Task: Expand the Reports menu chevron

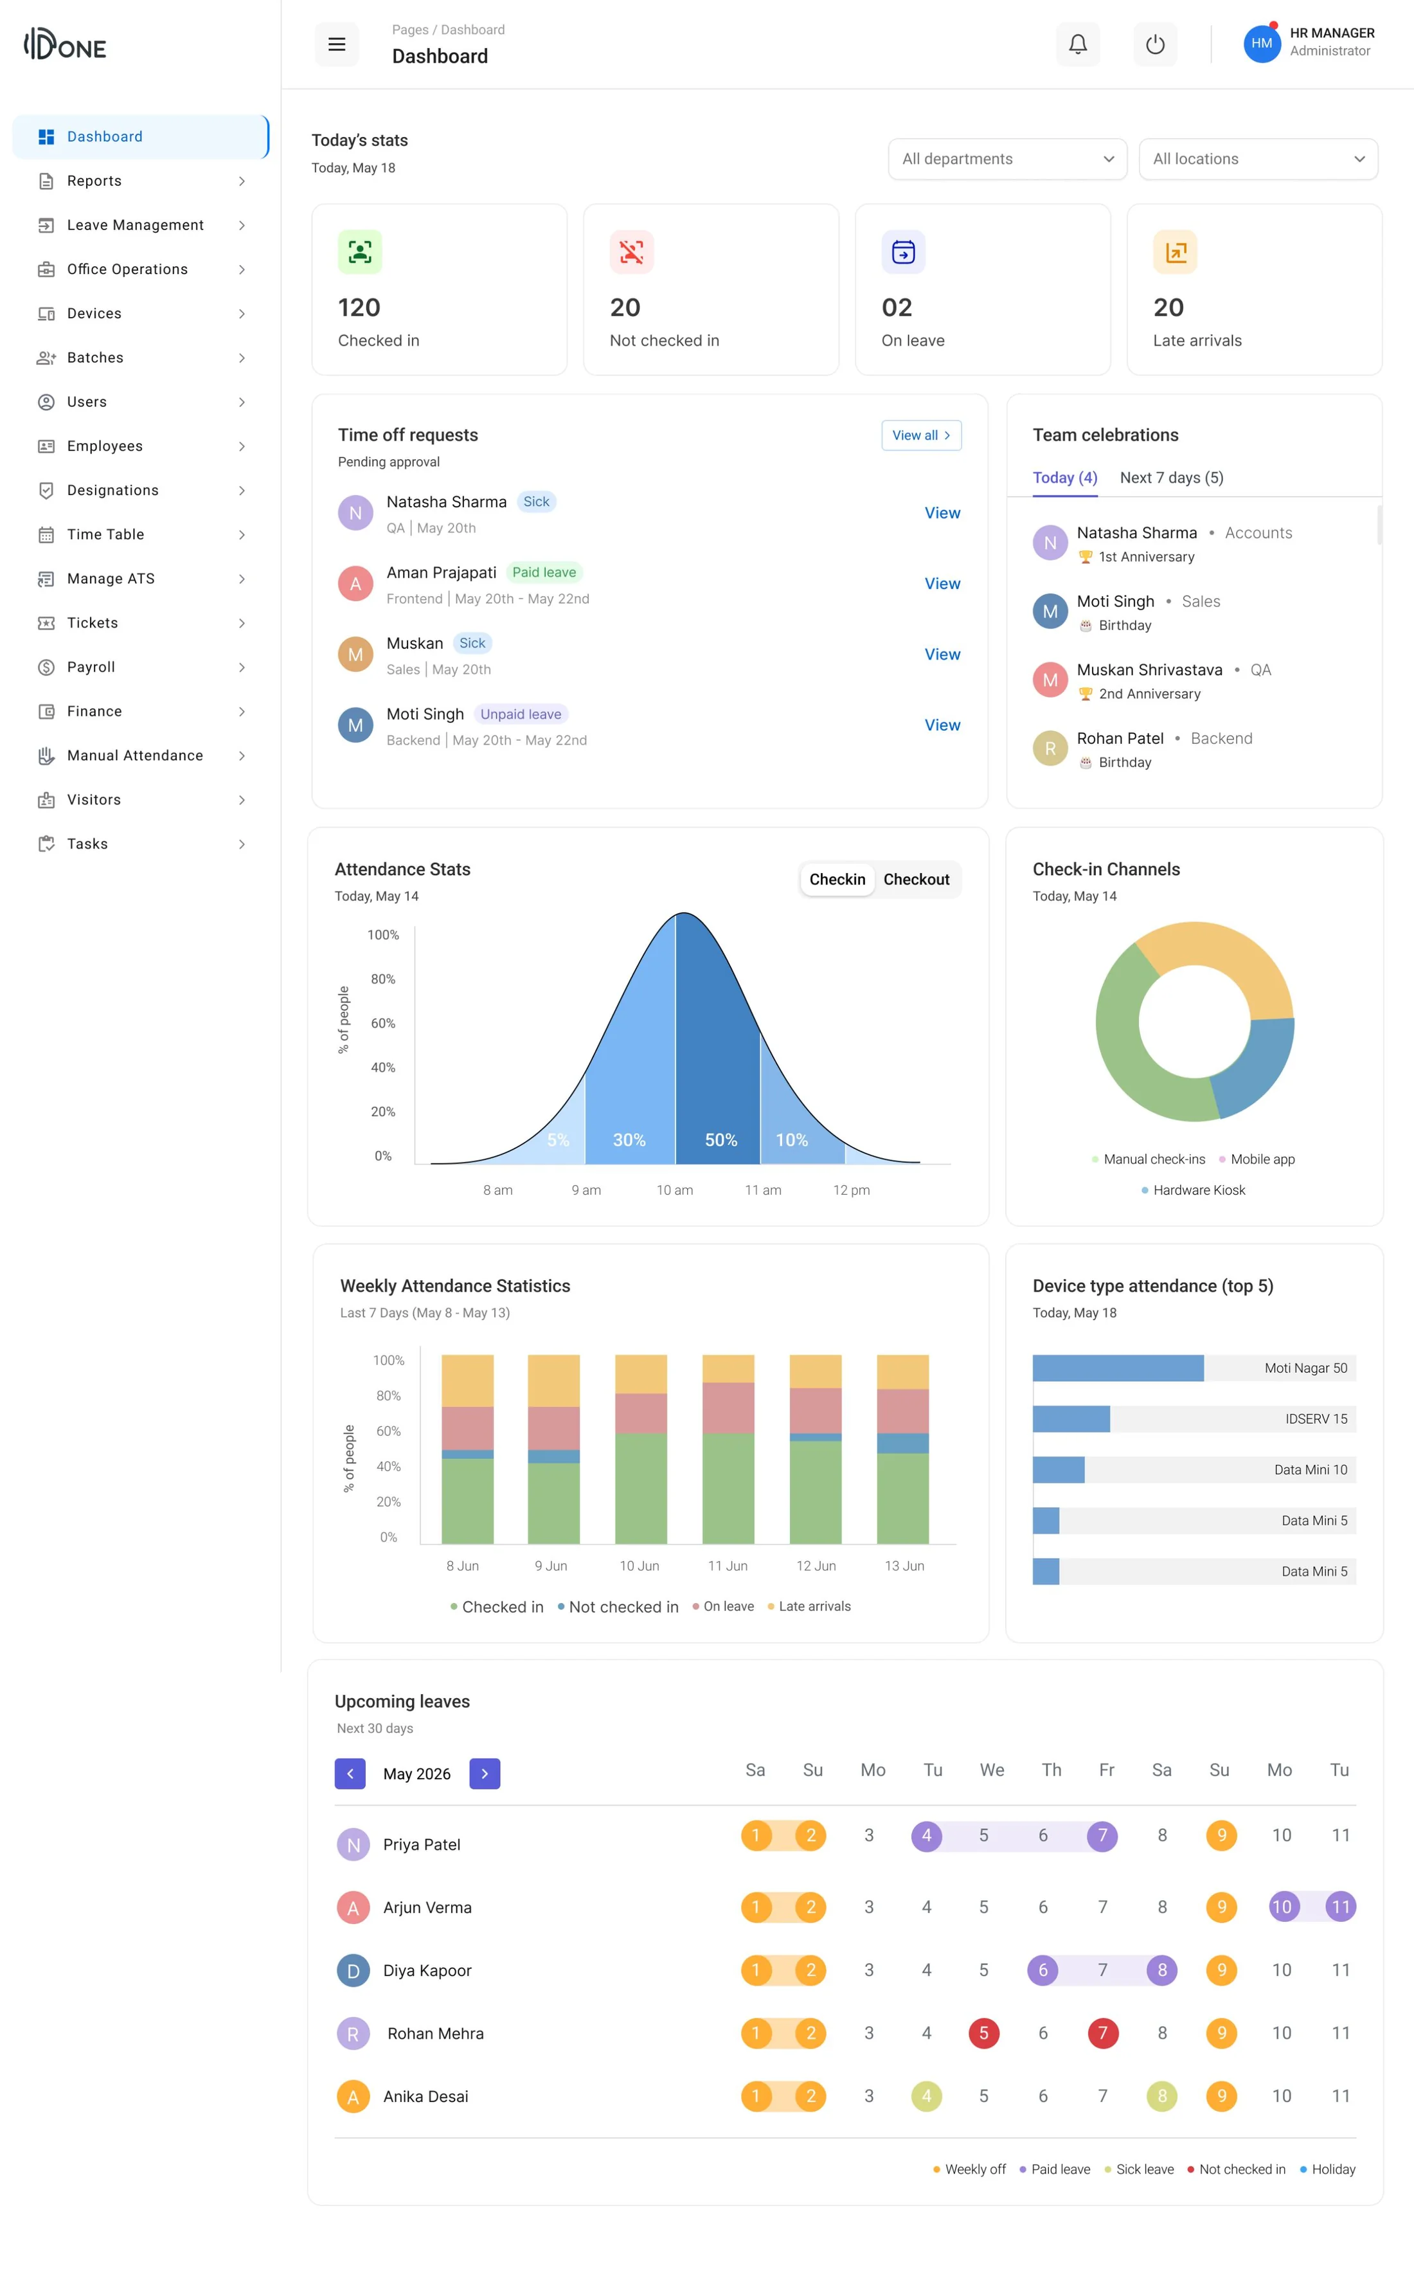Action: point(241,181)
